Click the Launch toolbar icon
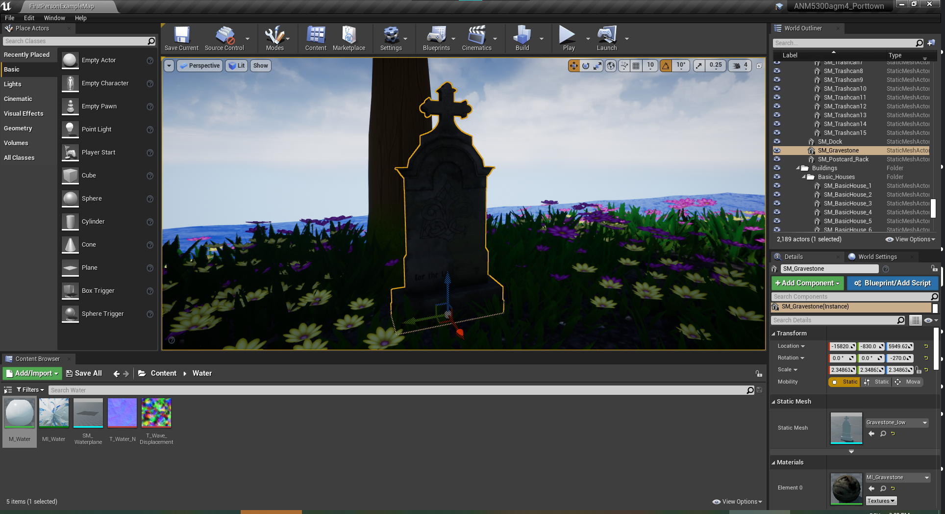Viewport: 945px width, 514px height. click(x=607, y=38)
